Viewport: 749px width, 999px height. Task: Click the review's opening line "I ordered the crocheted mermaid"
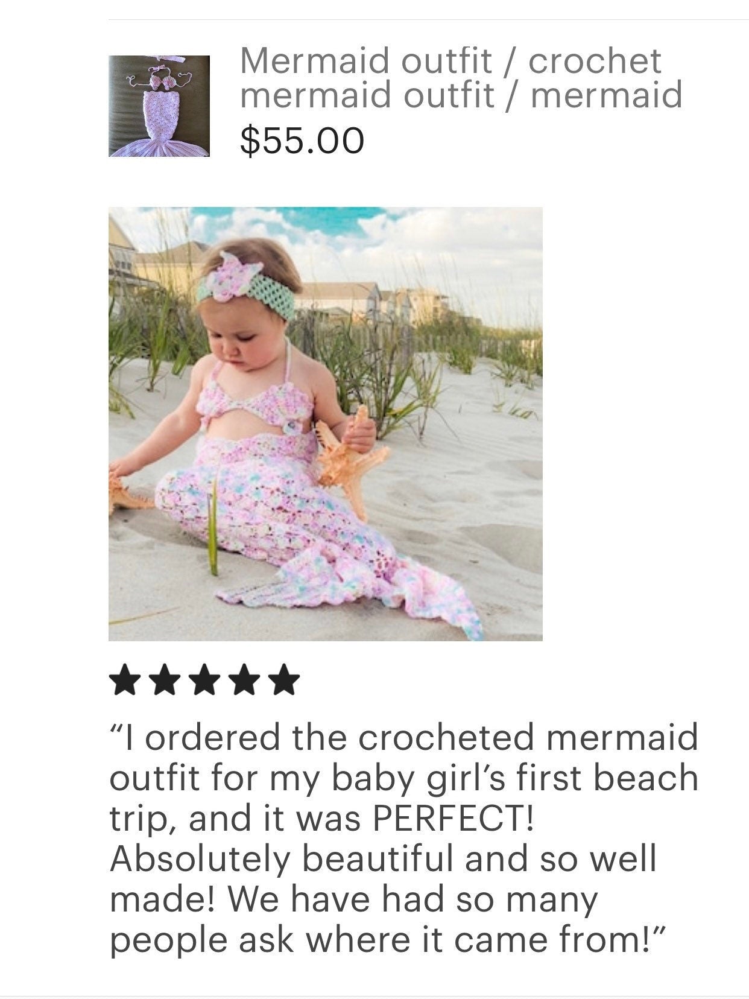point(403,737)
